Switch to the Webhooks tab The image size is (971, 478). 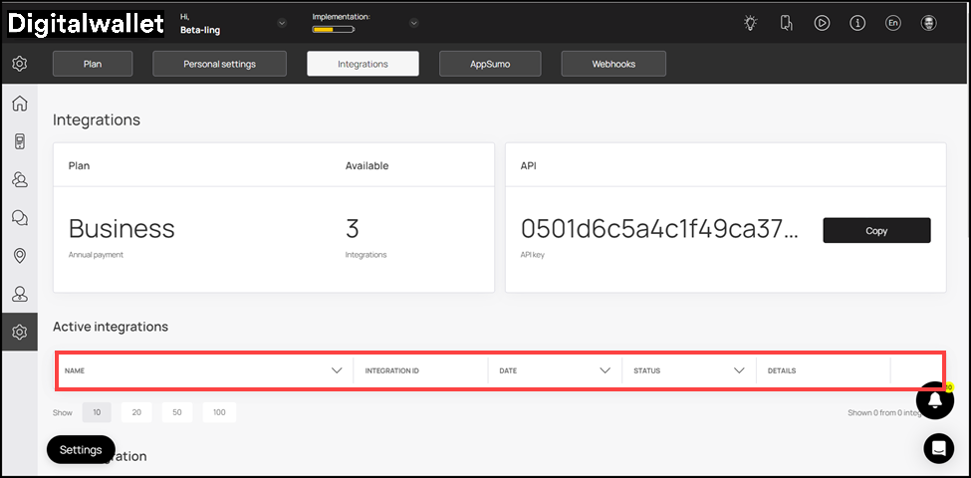click(613, 64)
